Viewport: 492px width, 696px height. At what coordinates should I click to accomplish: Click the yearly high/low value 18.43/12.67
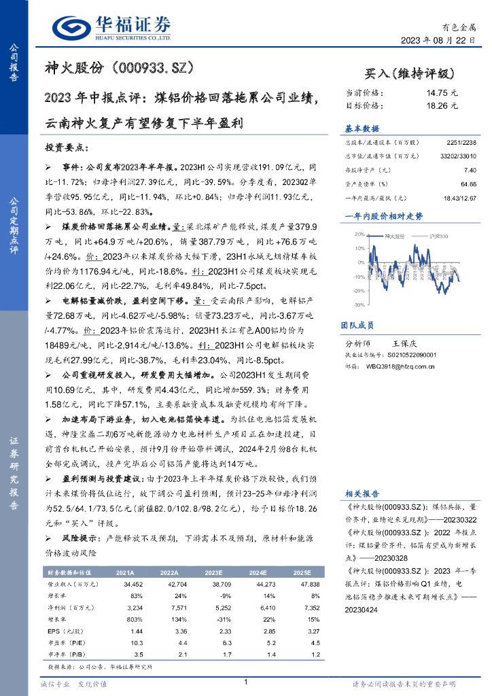click(x=460, y=198)
